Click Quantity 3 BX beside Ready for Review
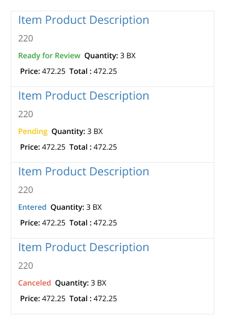Viewport: 225px width, 325px height. pos(110,56)
